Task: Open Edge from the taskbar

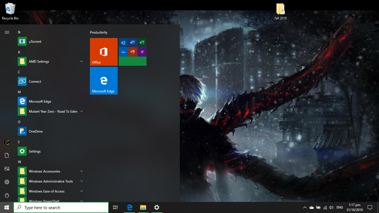Action: tap(130, 207)
